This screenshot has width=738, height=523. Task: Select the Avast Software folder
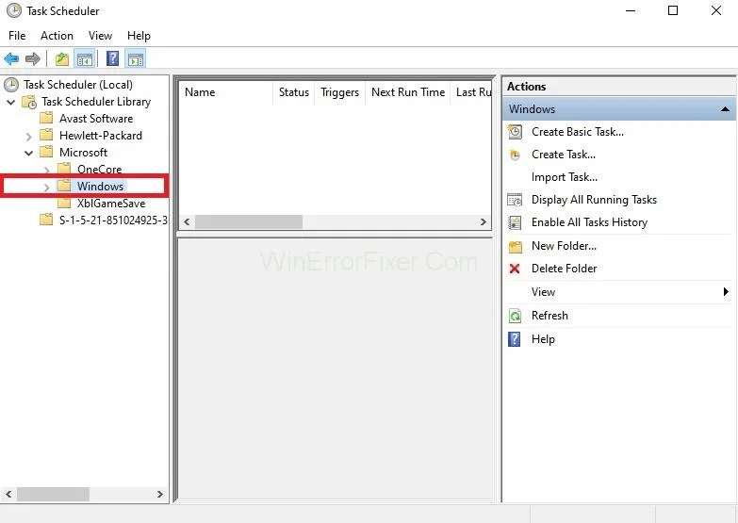coord(95,119)
